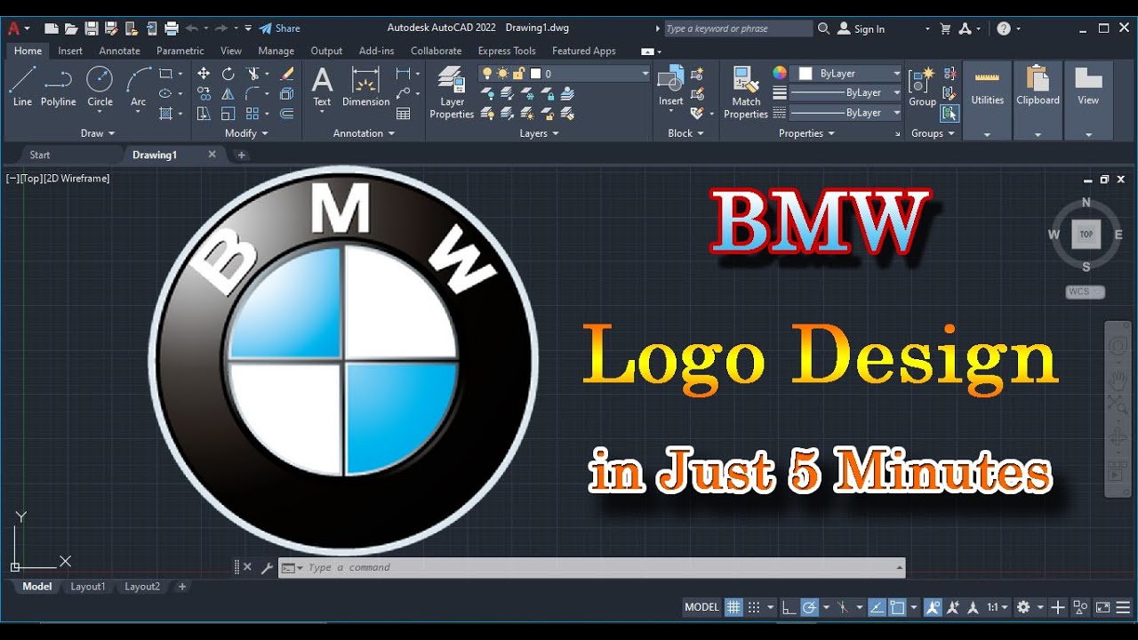
Task: Select the Polyline tool
Action: pos(58,87)
